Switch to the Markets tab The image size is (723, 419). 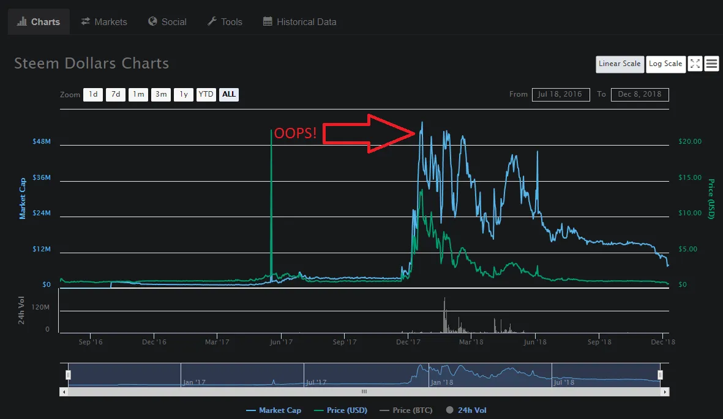pos(104,21)
